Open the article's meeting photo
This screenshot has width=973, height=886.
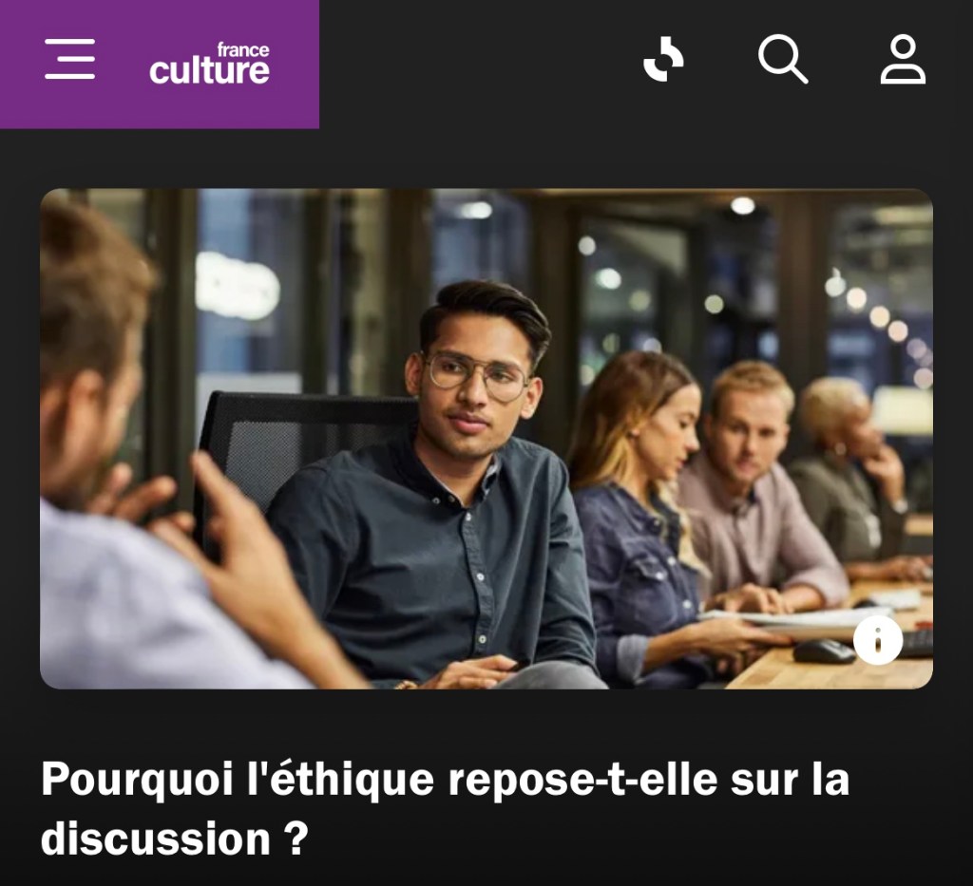[x=486, y=439]
